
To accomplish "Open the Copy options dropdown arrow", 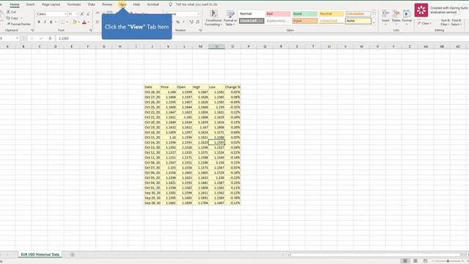I will [21, 18].
